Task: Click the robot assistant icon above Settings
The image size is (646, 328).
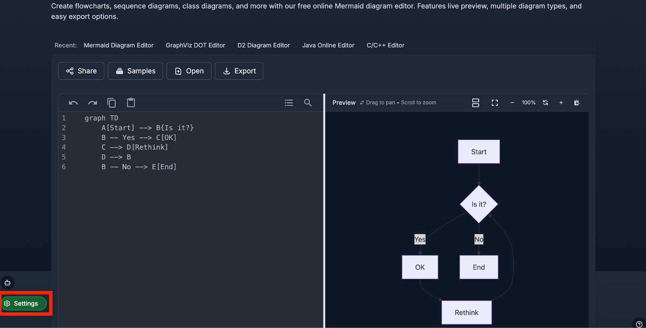Action: [7, 283]
